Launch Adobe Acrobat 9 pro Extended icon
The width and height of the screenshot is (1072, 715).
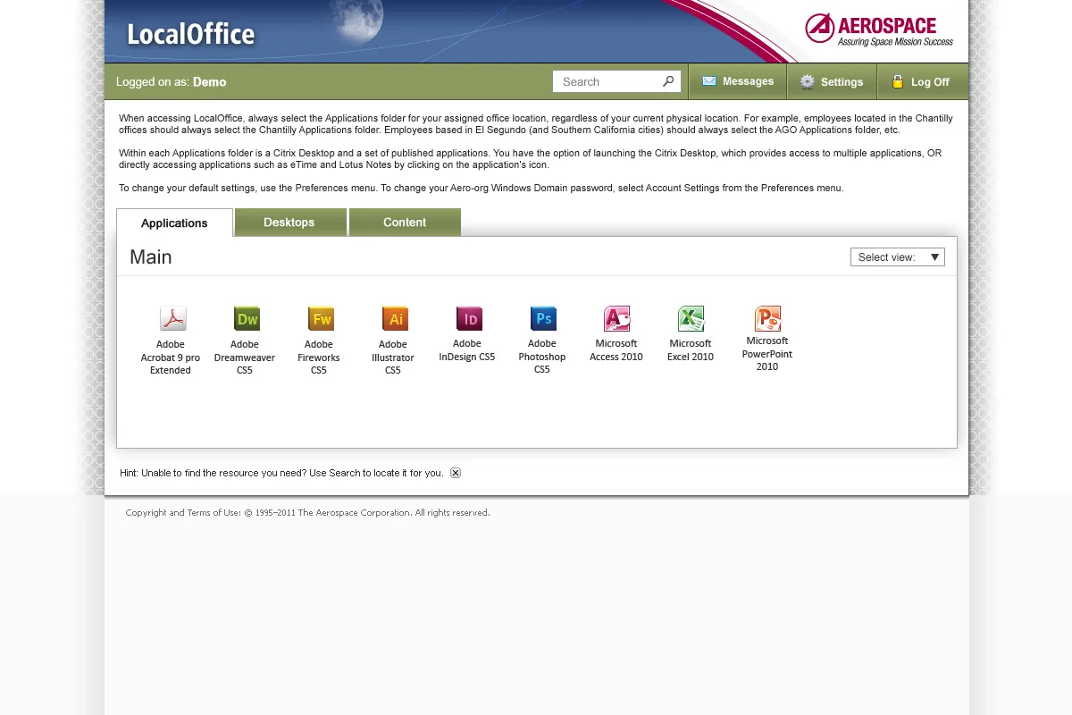click(172, 318)
